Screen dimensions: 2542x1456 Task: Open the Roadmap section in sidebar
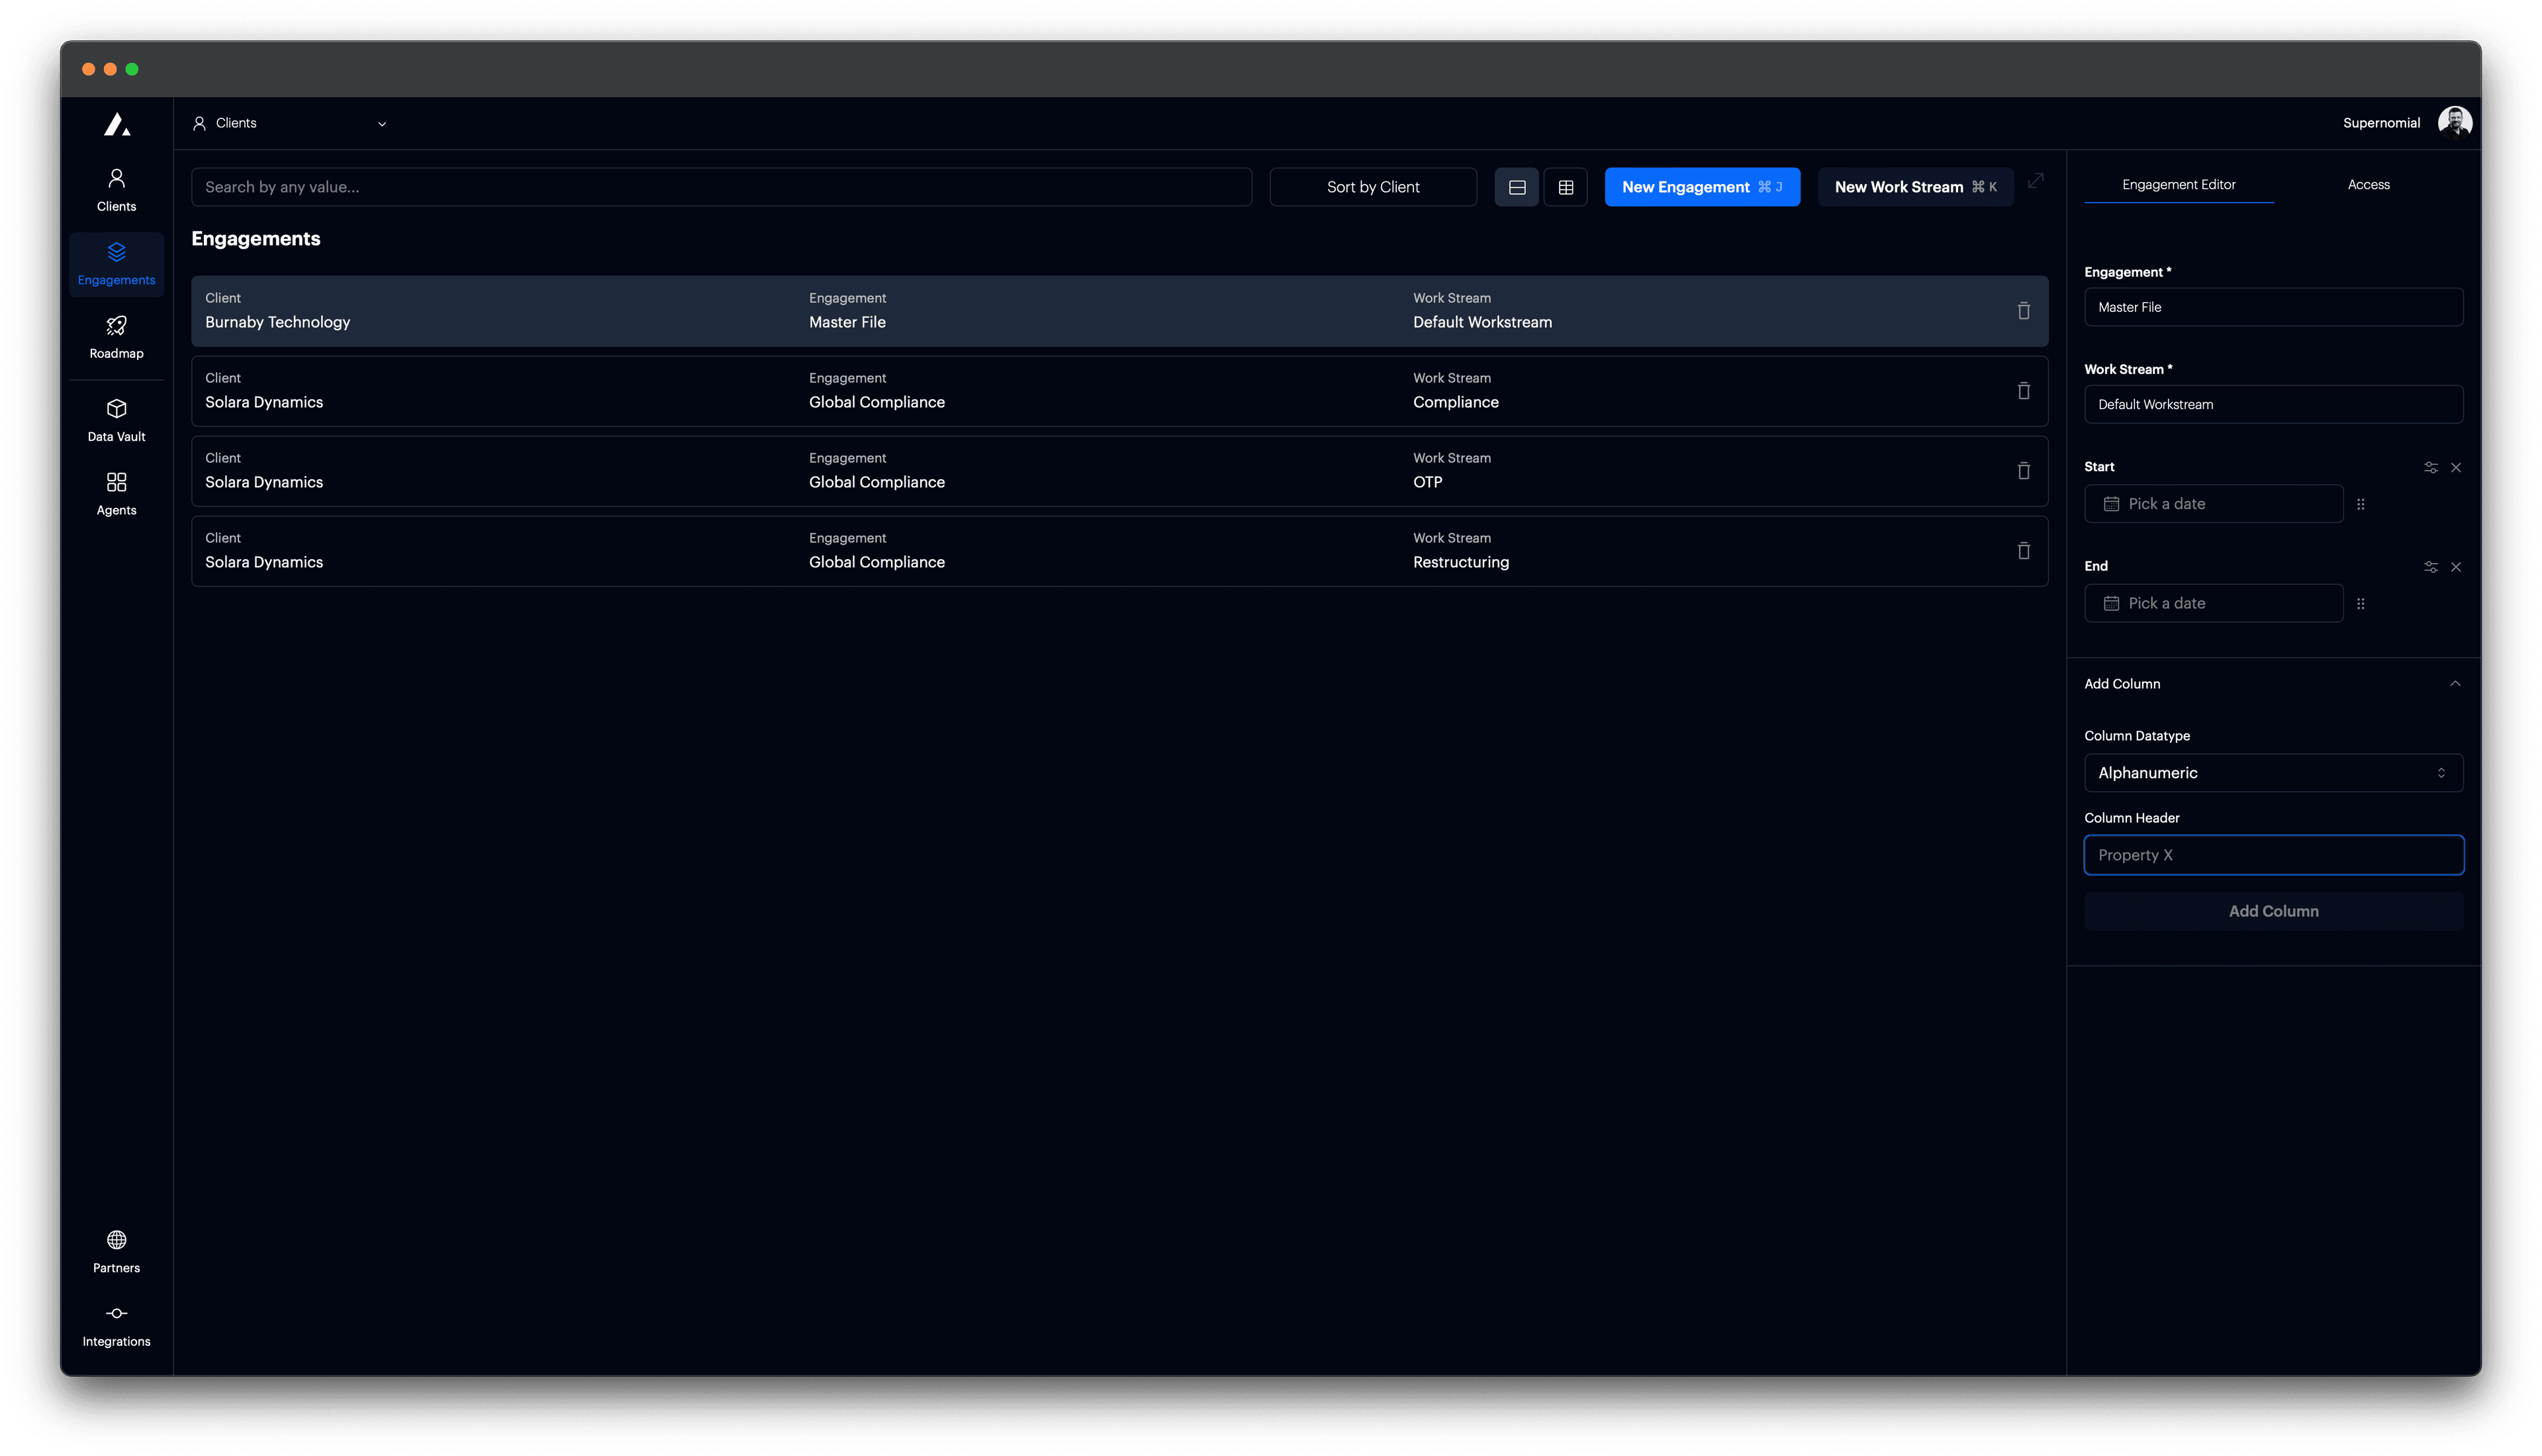116,337
